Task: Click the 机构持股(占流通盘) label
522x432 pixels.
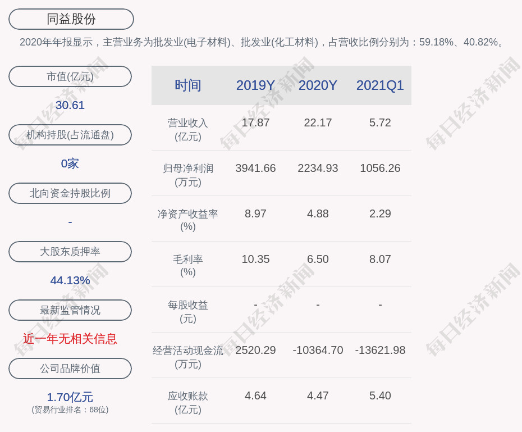Action: pyautogui.click(x=70, y=135)
